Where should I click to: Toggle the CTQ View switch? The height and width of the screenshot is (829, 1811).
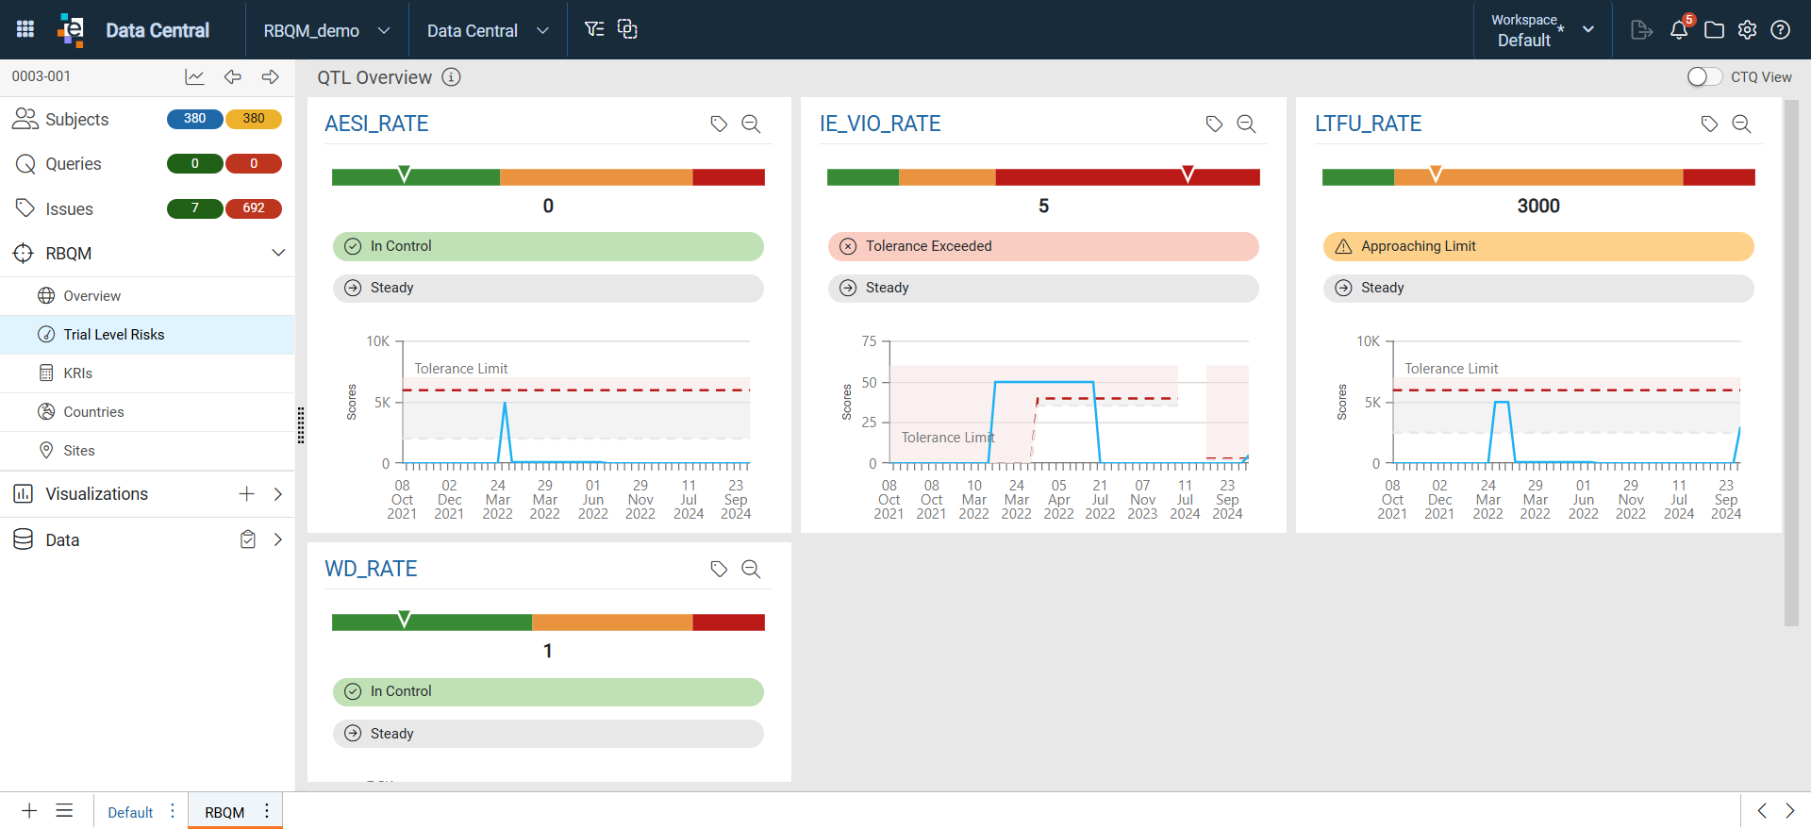(1704, 77)
